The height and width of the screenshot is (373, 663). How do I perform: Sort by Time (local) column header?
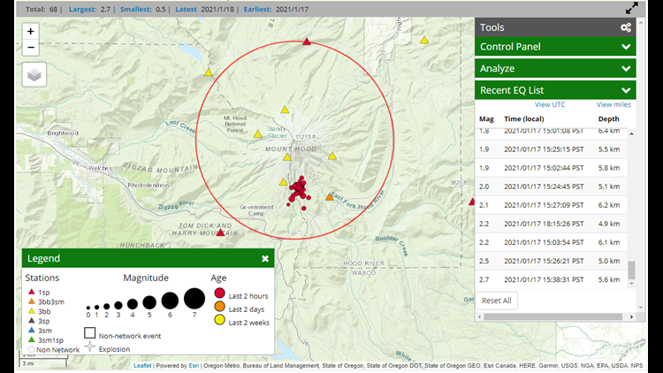[x=524, y=118]
